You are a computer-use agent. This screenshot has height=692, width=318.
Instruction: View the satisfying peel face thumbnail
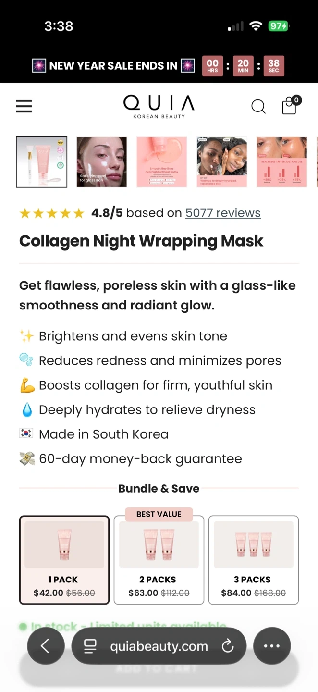[102, 162]
